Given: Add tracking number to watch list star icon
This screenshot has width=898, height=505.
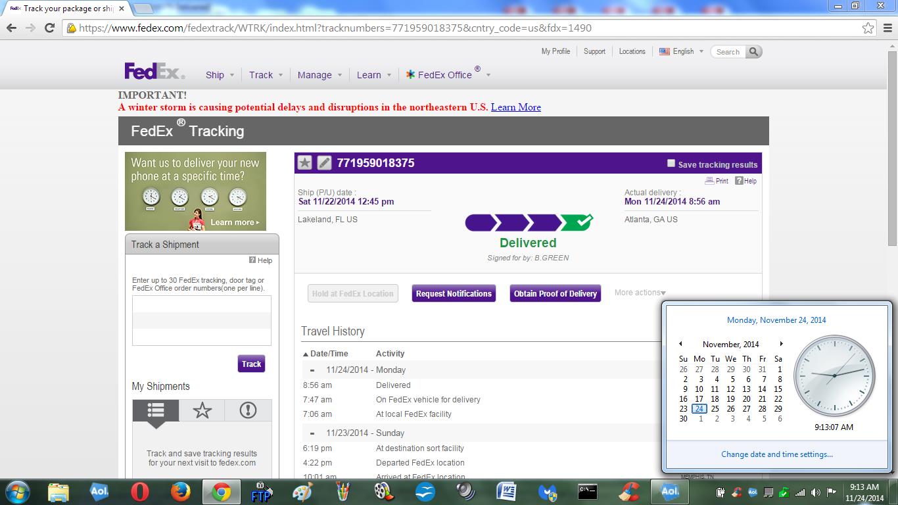Looking at the screenshot, I should [x=304, y=162].
